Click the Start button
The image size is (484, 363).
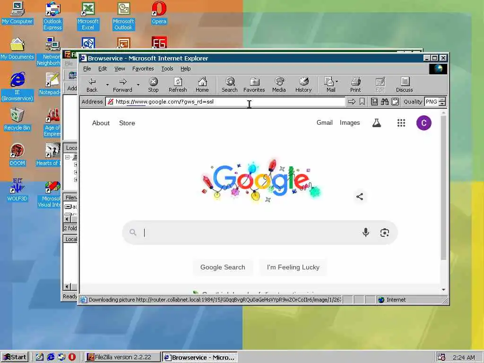(15, 357)
